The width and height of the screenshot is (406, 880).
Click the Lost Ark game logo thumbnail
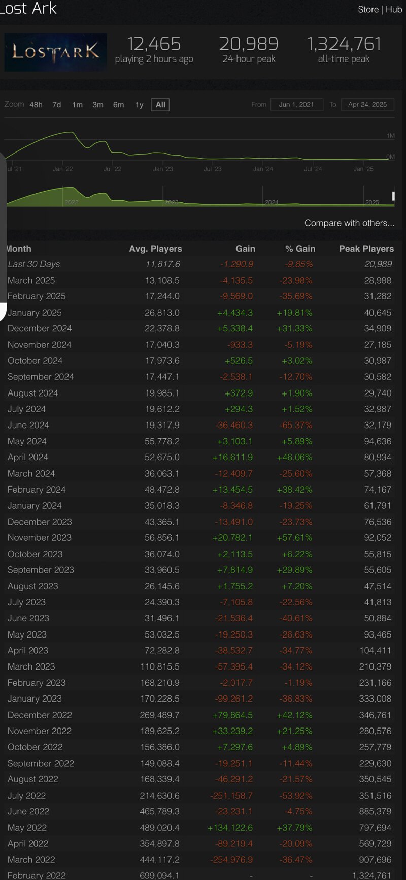point(55,52)
